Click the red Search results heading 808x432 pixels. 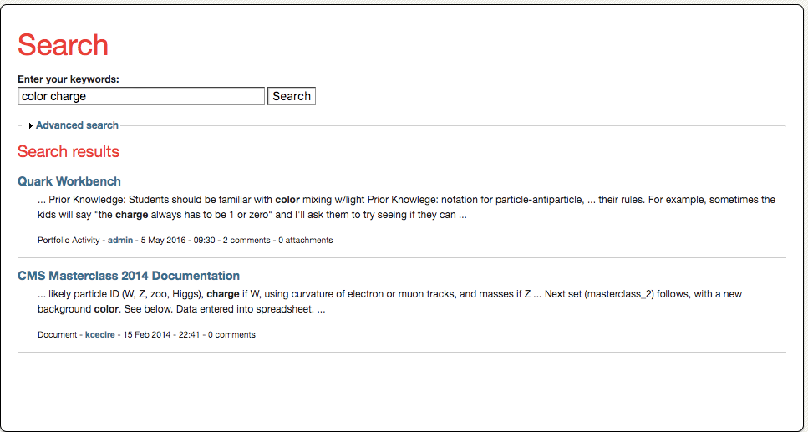pyautogui.click(x=69, y=151)
